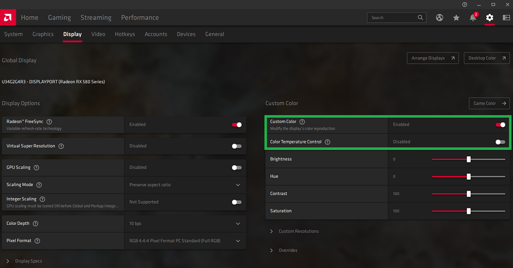Go to Streaming tab
This screenshot has width=513, height=268.
[x=96, y=18]
